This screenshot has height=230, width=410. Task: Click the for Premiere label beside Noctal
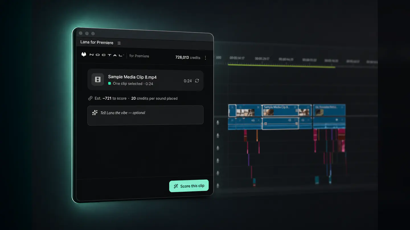pos(139,56)
